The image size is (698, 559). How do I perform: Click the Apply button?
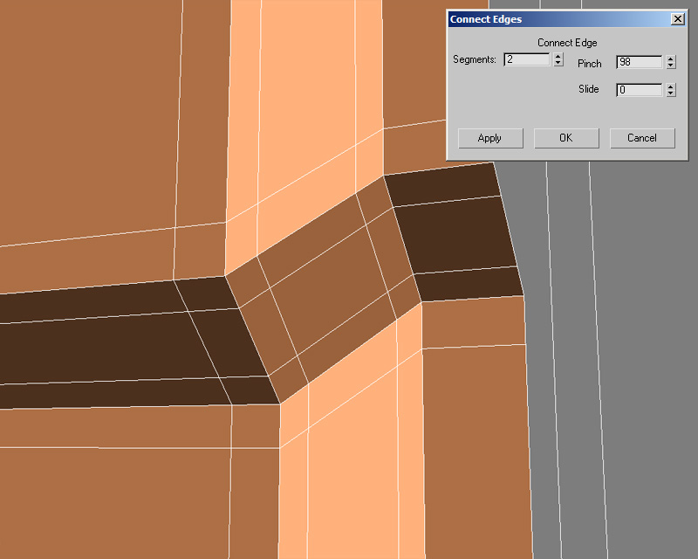click(490, 138)
